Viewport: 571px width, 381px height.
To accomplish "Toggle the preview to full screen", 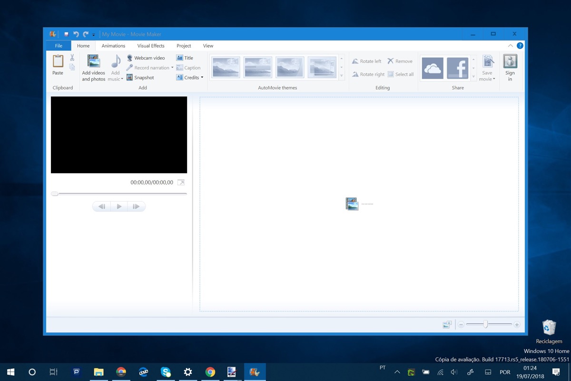I will [x=181, y=182].
